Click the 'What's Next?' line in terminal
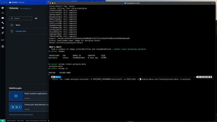 point(55,47)
